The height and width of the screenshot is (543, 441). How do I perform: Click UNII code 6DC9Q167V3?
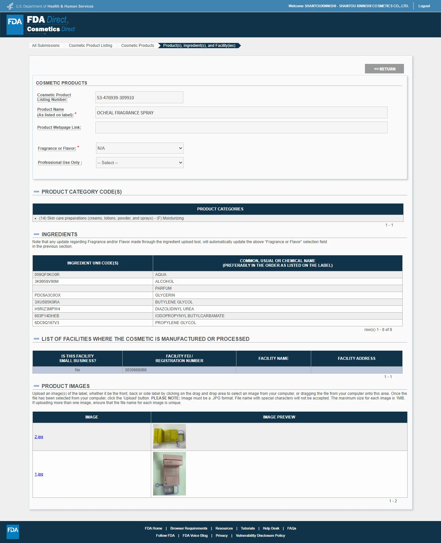point(47,323)
